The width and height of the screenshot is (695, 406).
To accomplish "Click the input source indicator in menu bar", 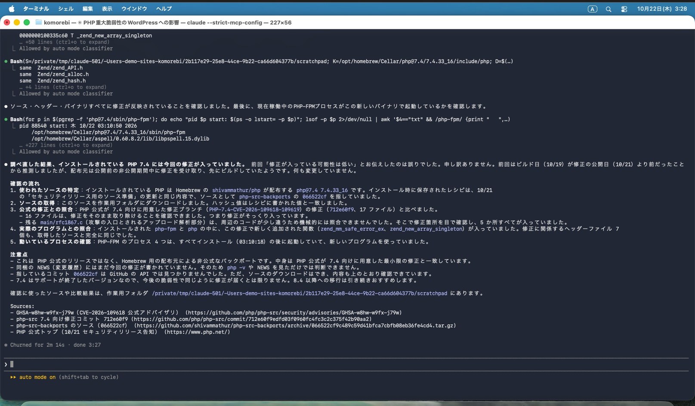I will click(593, 9).
